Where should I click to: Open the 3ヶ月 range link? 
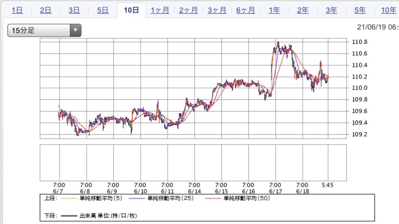click(217, 10)
